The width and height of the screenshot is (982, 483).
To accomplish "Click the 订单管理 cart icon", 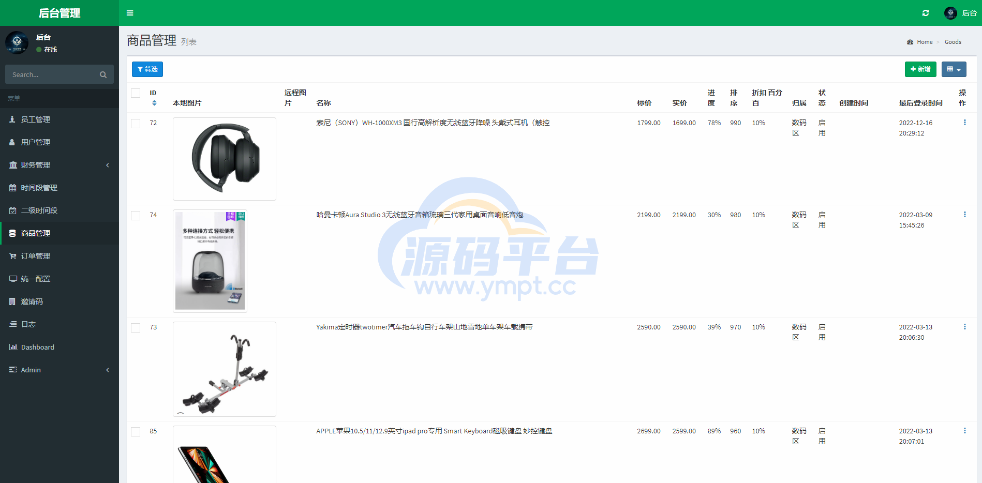I will pos(13,256).
